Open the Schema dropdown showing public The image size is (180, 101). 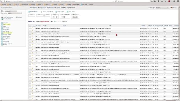coord(15,13)
